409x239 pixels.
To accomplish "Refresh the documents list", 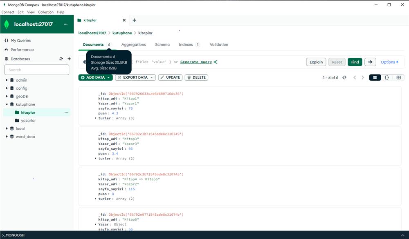I will 344,77.
